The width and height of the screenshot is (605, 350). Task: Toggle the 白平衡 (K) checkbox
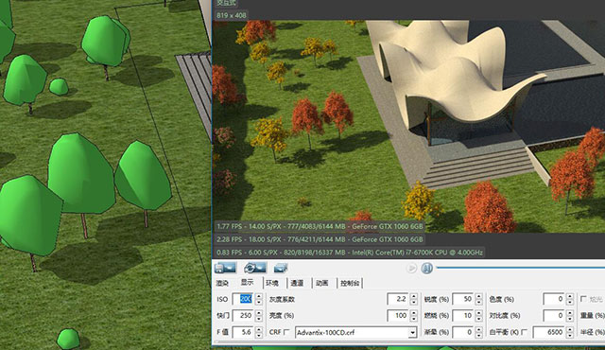coord(524,332)
